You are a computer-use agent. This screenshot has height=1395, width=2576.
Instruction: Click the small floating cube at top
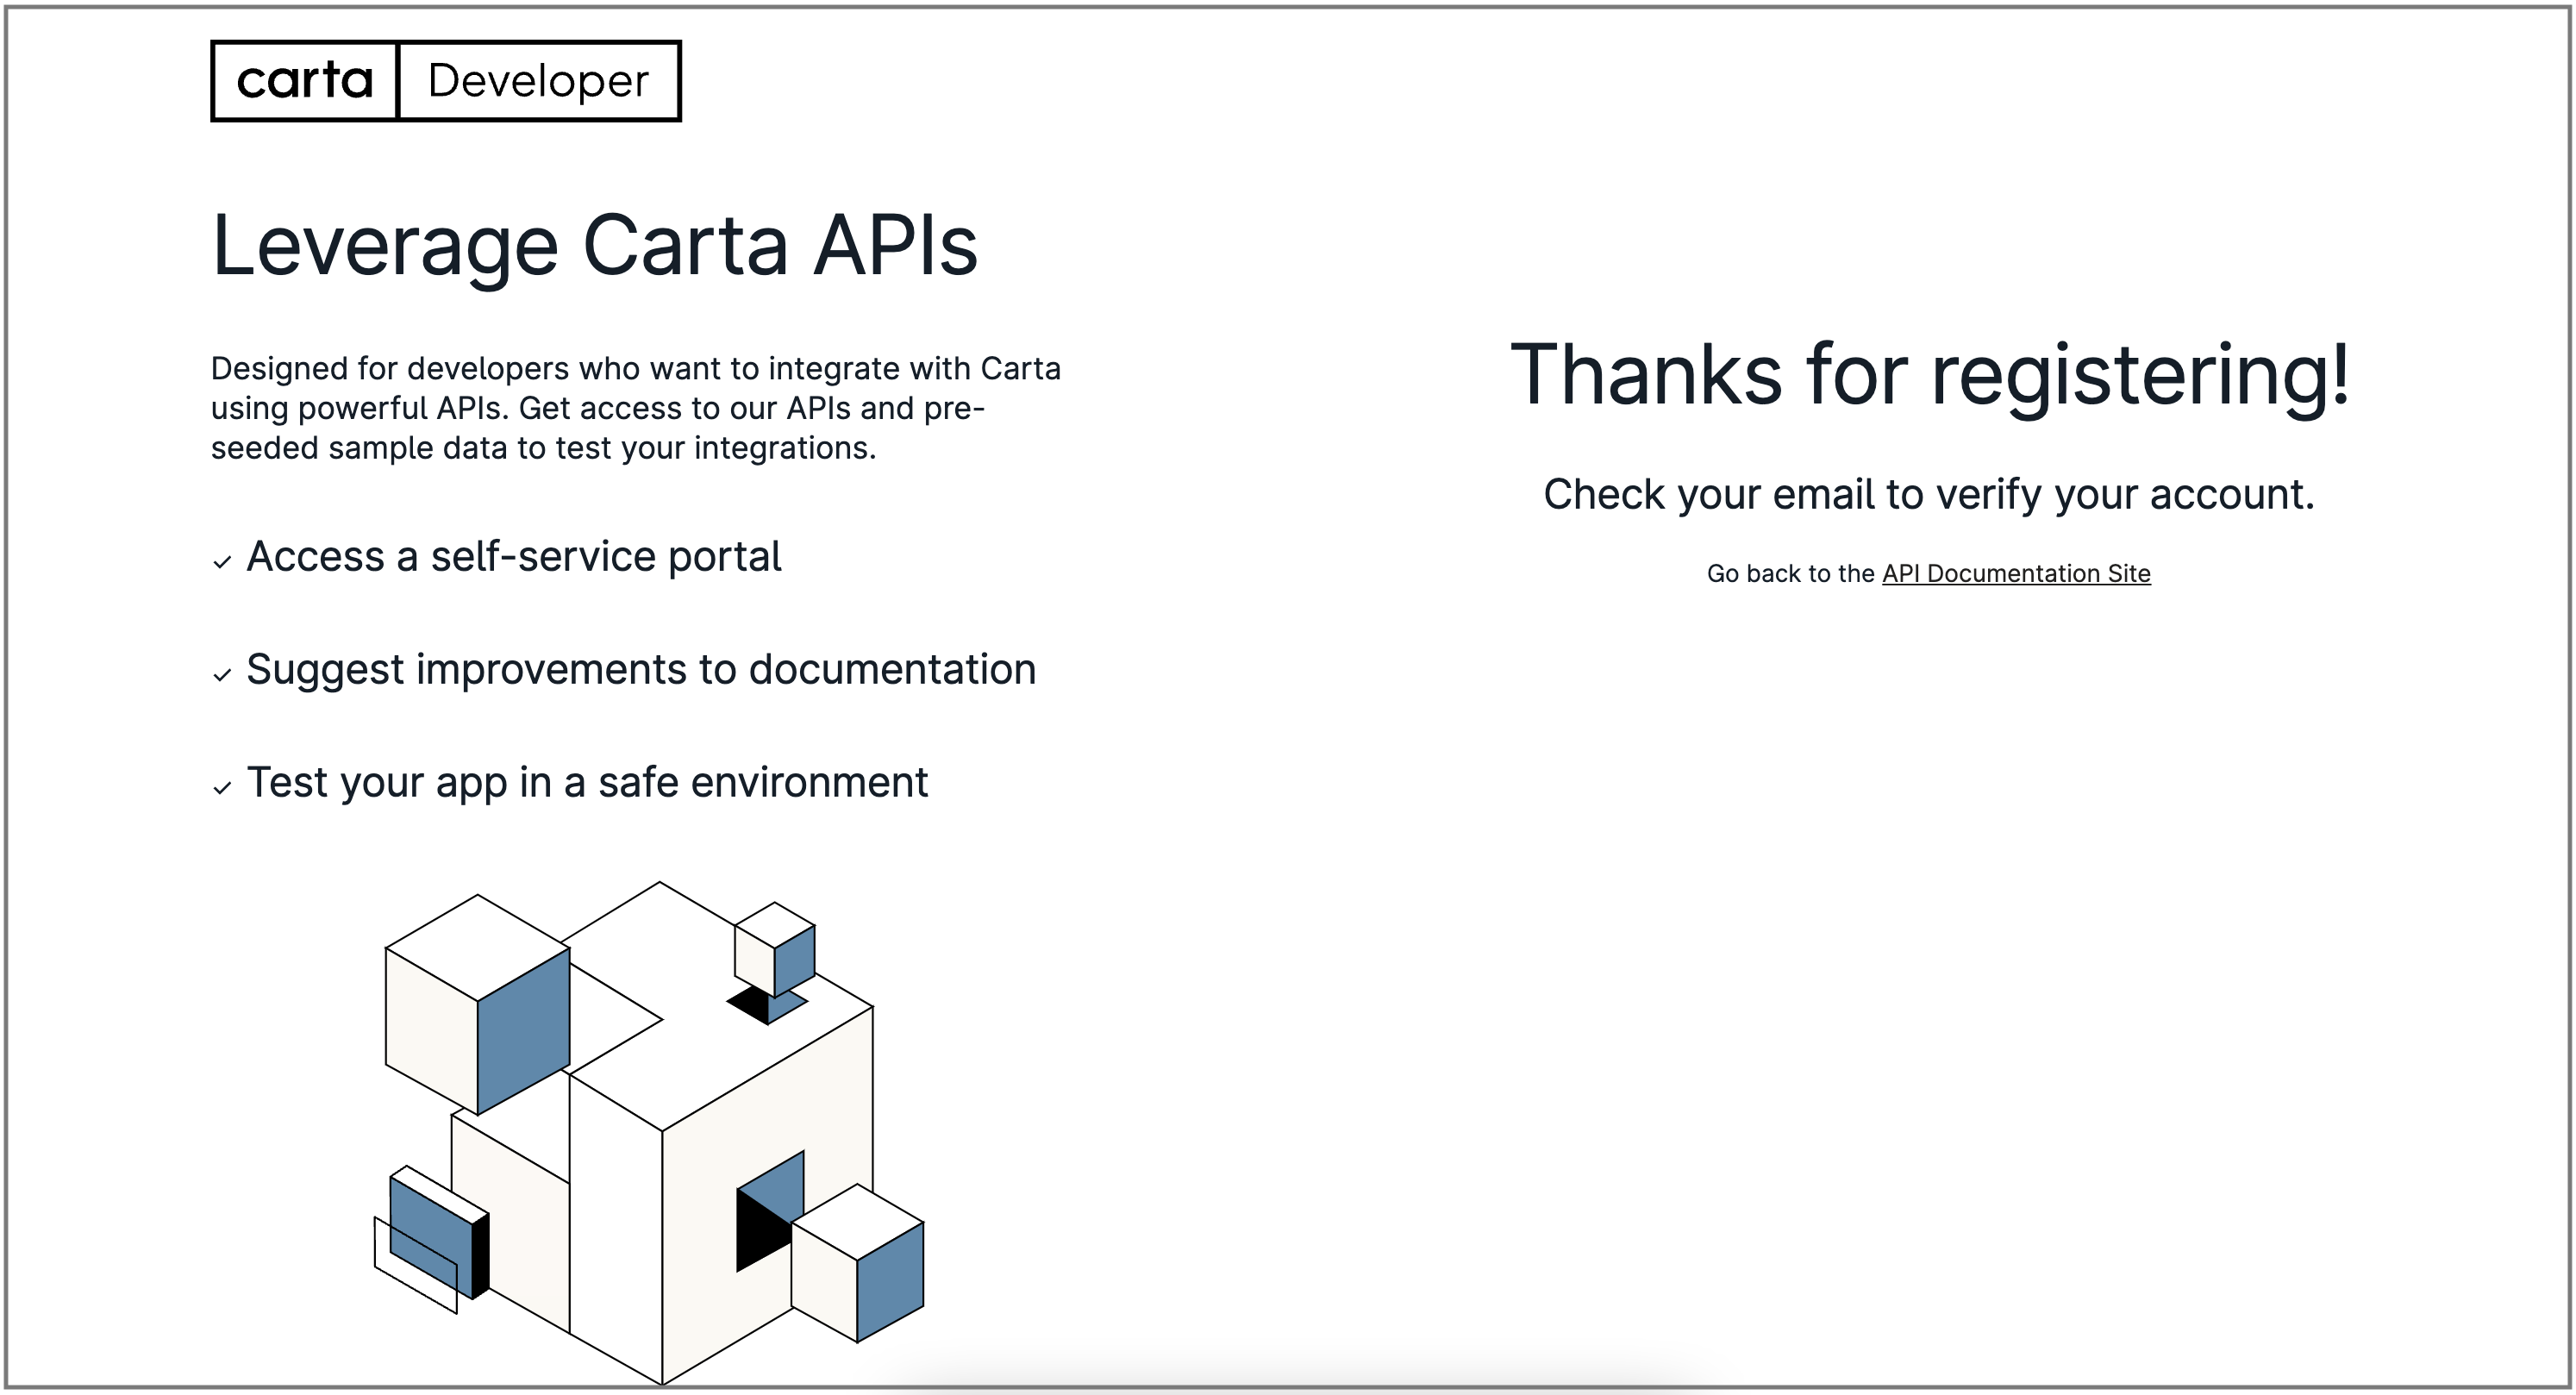(774, 950)
